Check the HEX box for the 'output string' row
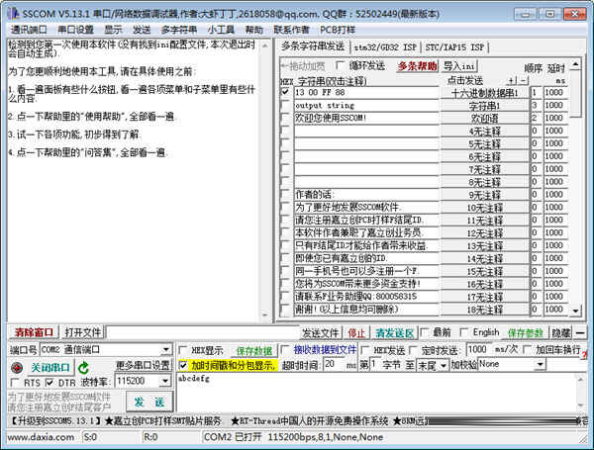Screen dimensions: 594x450 pyautogui.click(x=285, y=105)
